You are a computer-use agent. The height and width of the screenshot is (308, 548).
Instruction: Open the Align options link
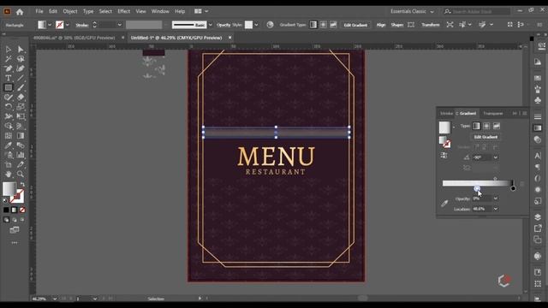(380, 25)
